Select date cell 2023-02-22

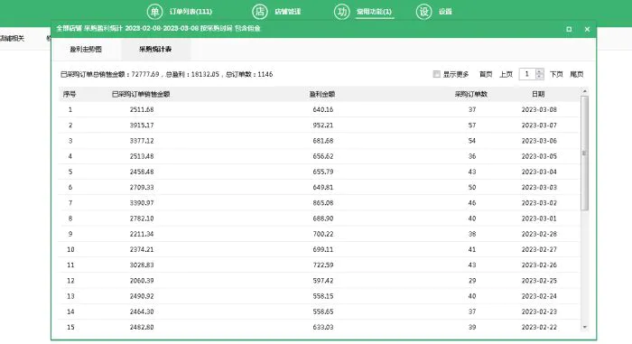(x=539, y=327)
